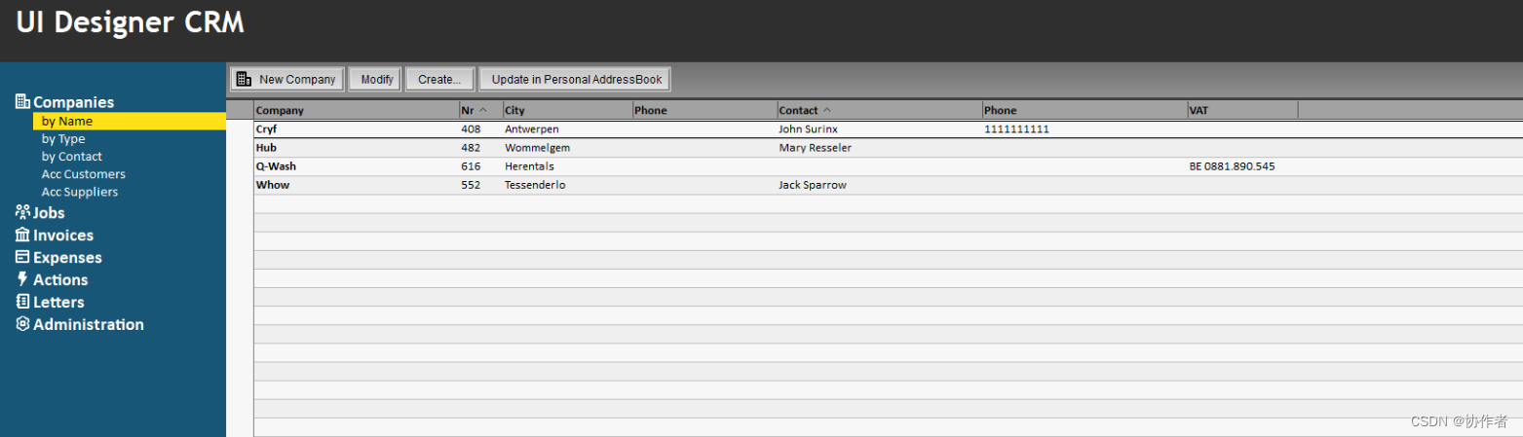Click the Letters notebook icon
1523x437 pixels.
pos(23,302)
